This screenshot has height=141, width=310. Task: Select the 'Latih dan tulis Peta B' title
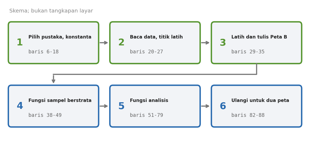(x=259, y=37)
